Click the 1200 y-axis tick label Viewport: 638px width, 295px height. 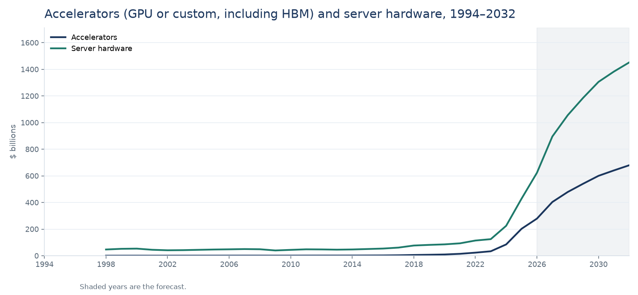30,96
